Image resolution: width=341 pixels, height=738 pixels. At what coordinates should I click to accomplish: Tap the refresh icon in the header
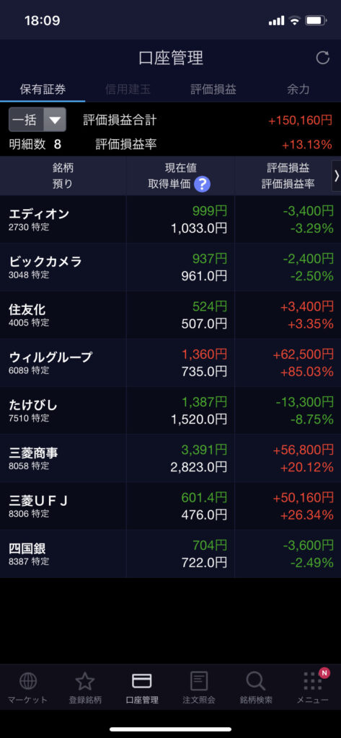[x=323, y=58]
